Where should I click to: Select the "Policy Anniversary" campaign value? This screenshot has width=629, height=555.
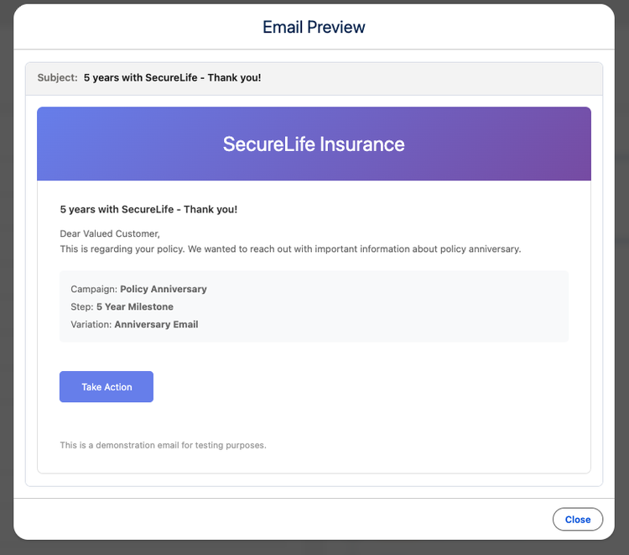pos(164,289)
